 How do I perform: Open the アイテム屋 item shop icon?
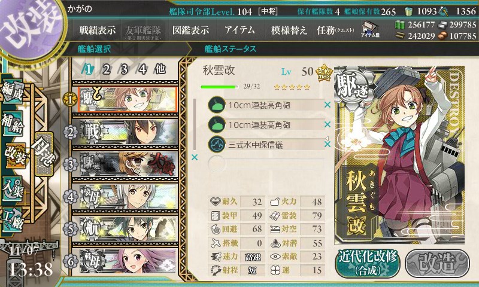pyautogui.click(x=370, y=29)
